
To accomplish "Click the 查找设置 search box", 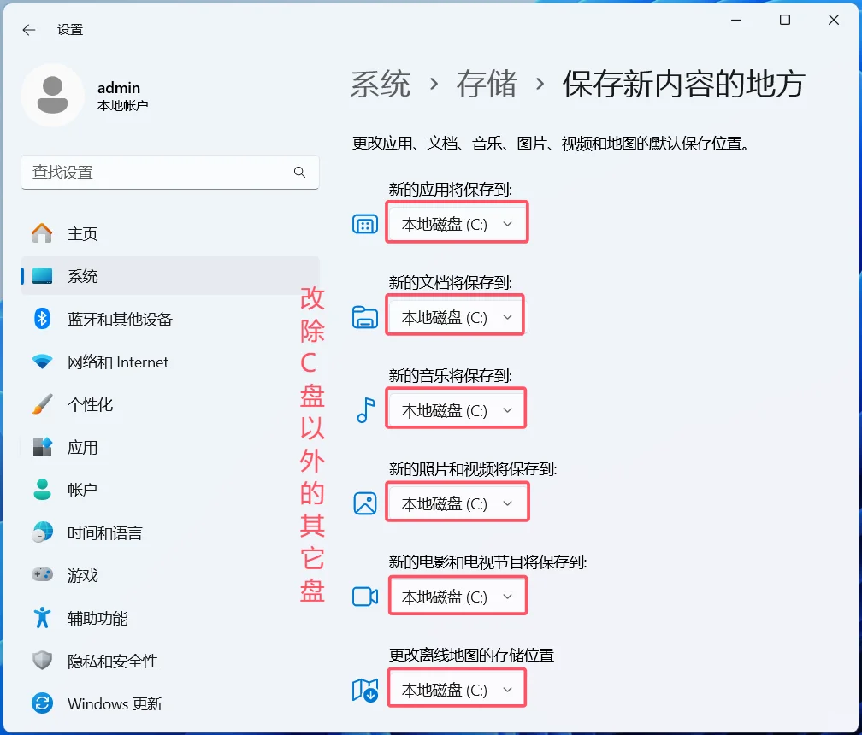I will pyautogui.click(x=170, y=172).
